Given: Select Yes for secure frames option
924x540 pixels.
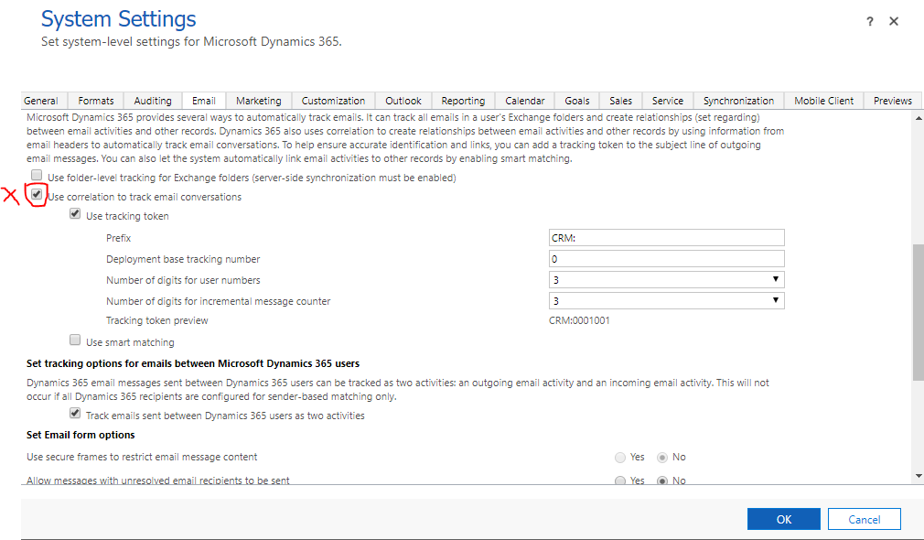Looking at the screenshot, I should click(x=620, y=458).
